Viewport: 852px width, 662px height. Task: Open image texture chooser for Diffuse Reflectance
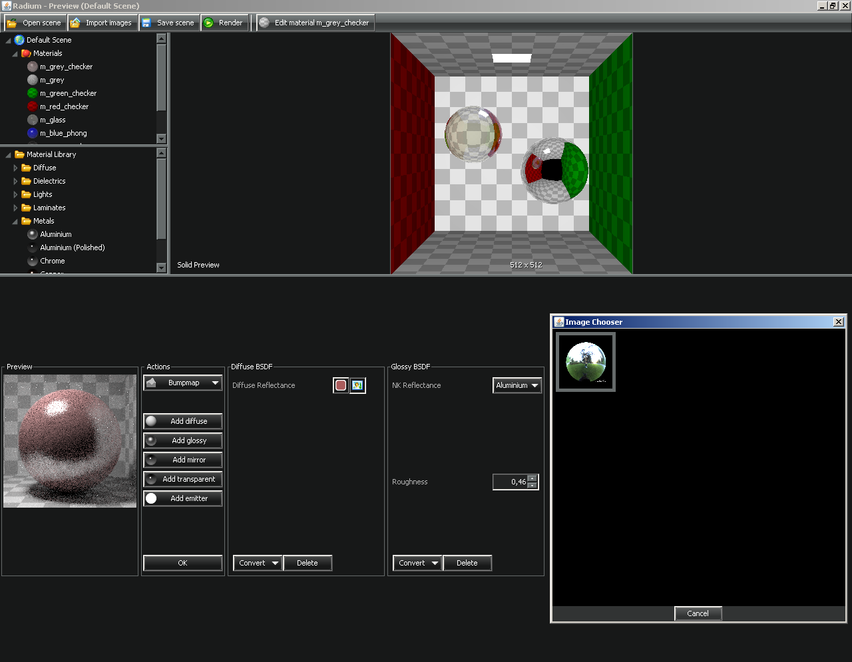tap(358, 385)
